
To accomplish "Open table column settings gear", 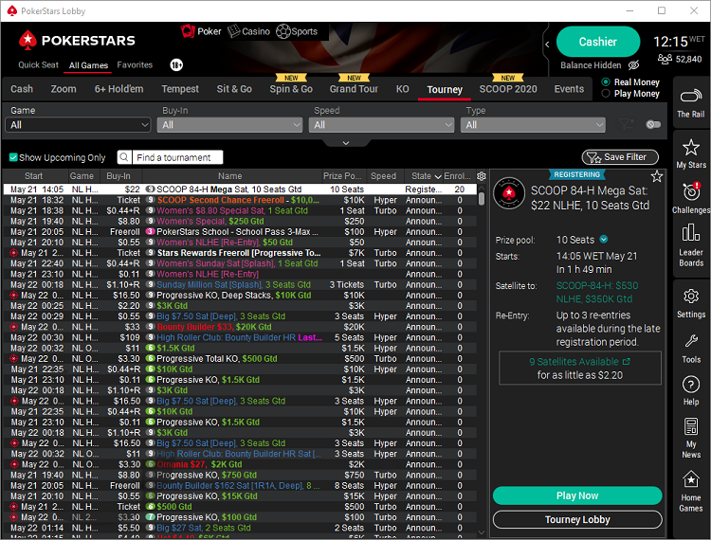I will [x=482, y=176].
